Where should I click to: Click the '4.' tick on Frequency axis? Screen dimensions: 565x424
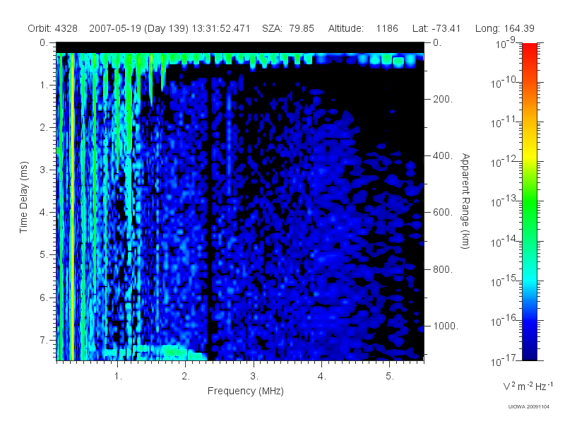[322, 377]
